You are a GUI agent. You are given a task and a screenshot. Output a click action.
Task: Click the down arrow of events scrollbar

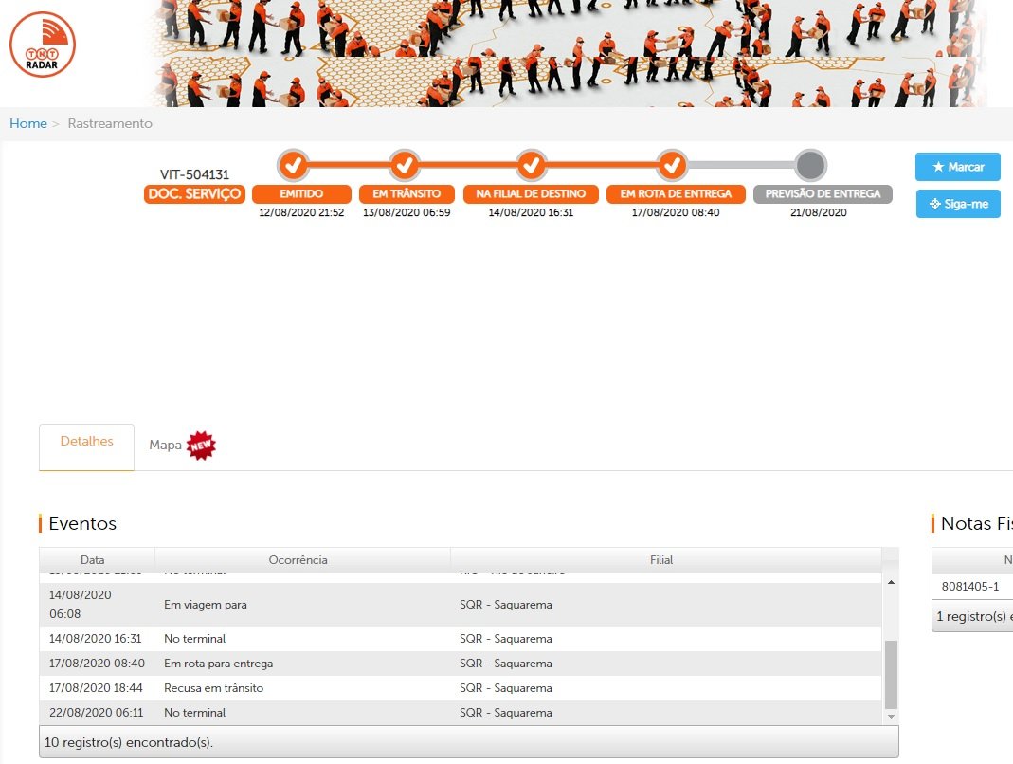(x=891, y=717)
